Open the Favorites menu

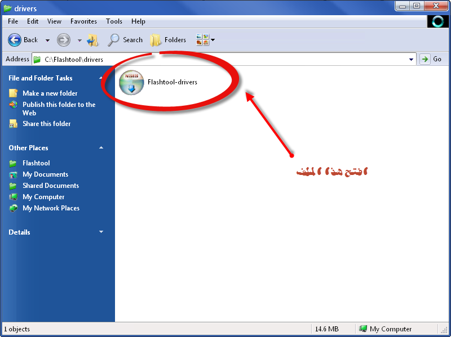click(83, 21)
